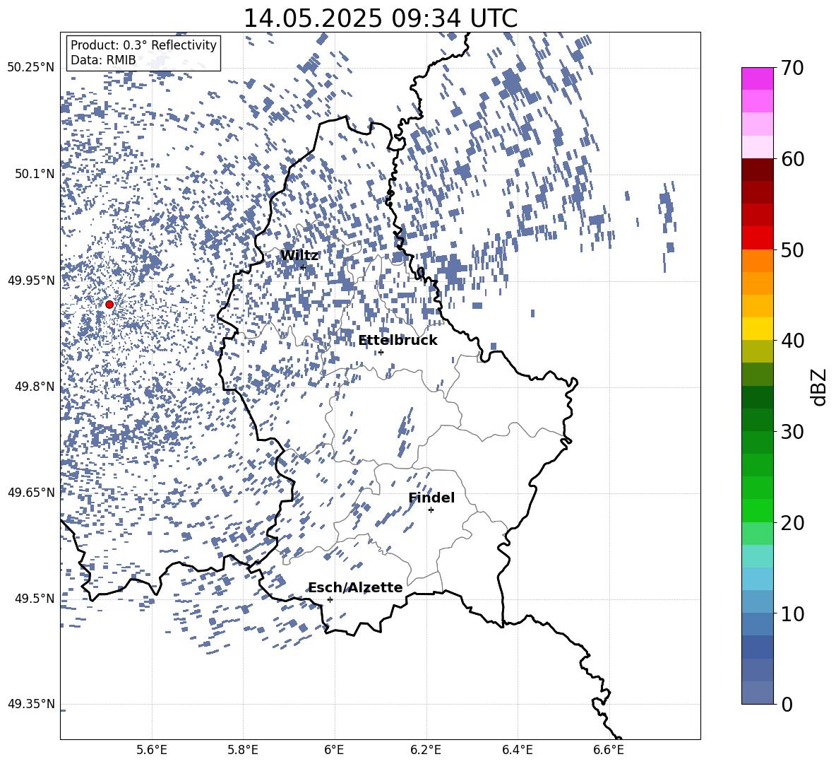Click 'Data: RMIB' text

coord(103,60)
